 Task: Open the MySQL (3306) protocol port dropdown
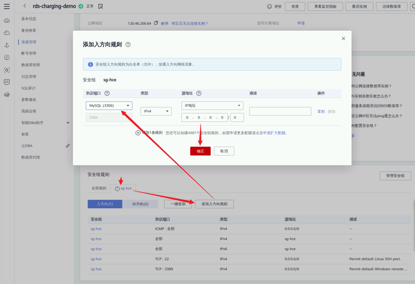click(109, 105)
